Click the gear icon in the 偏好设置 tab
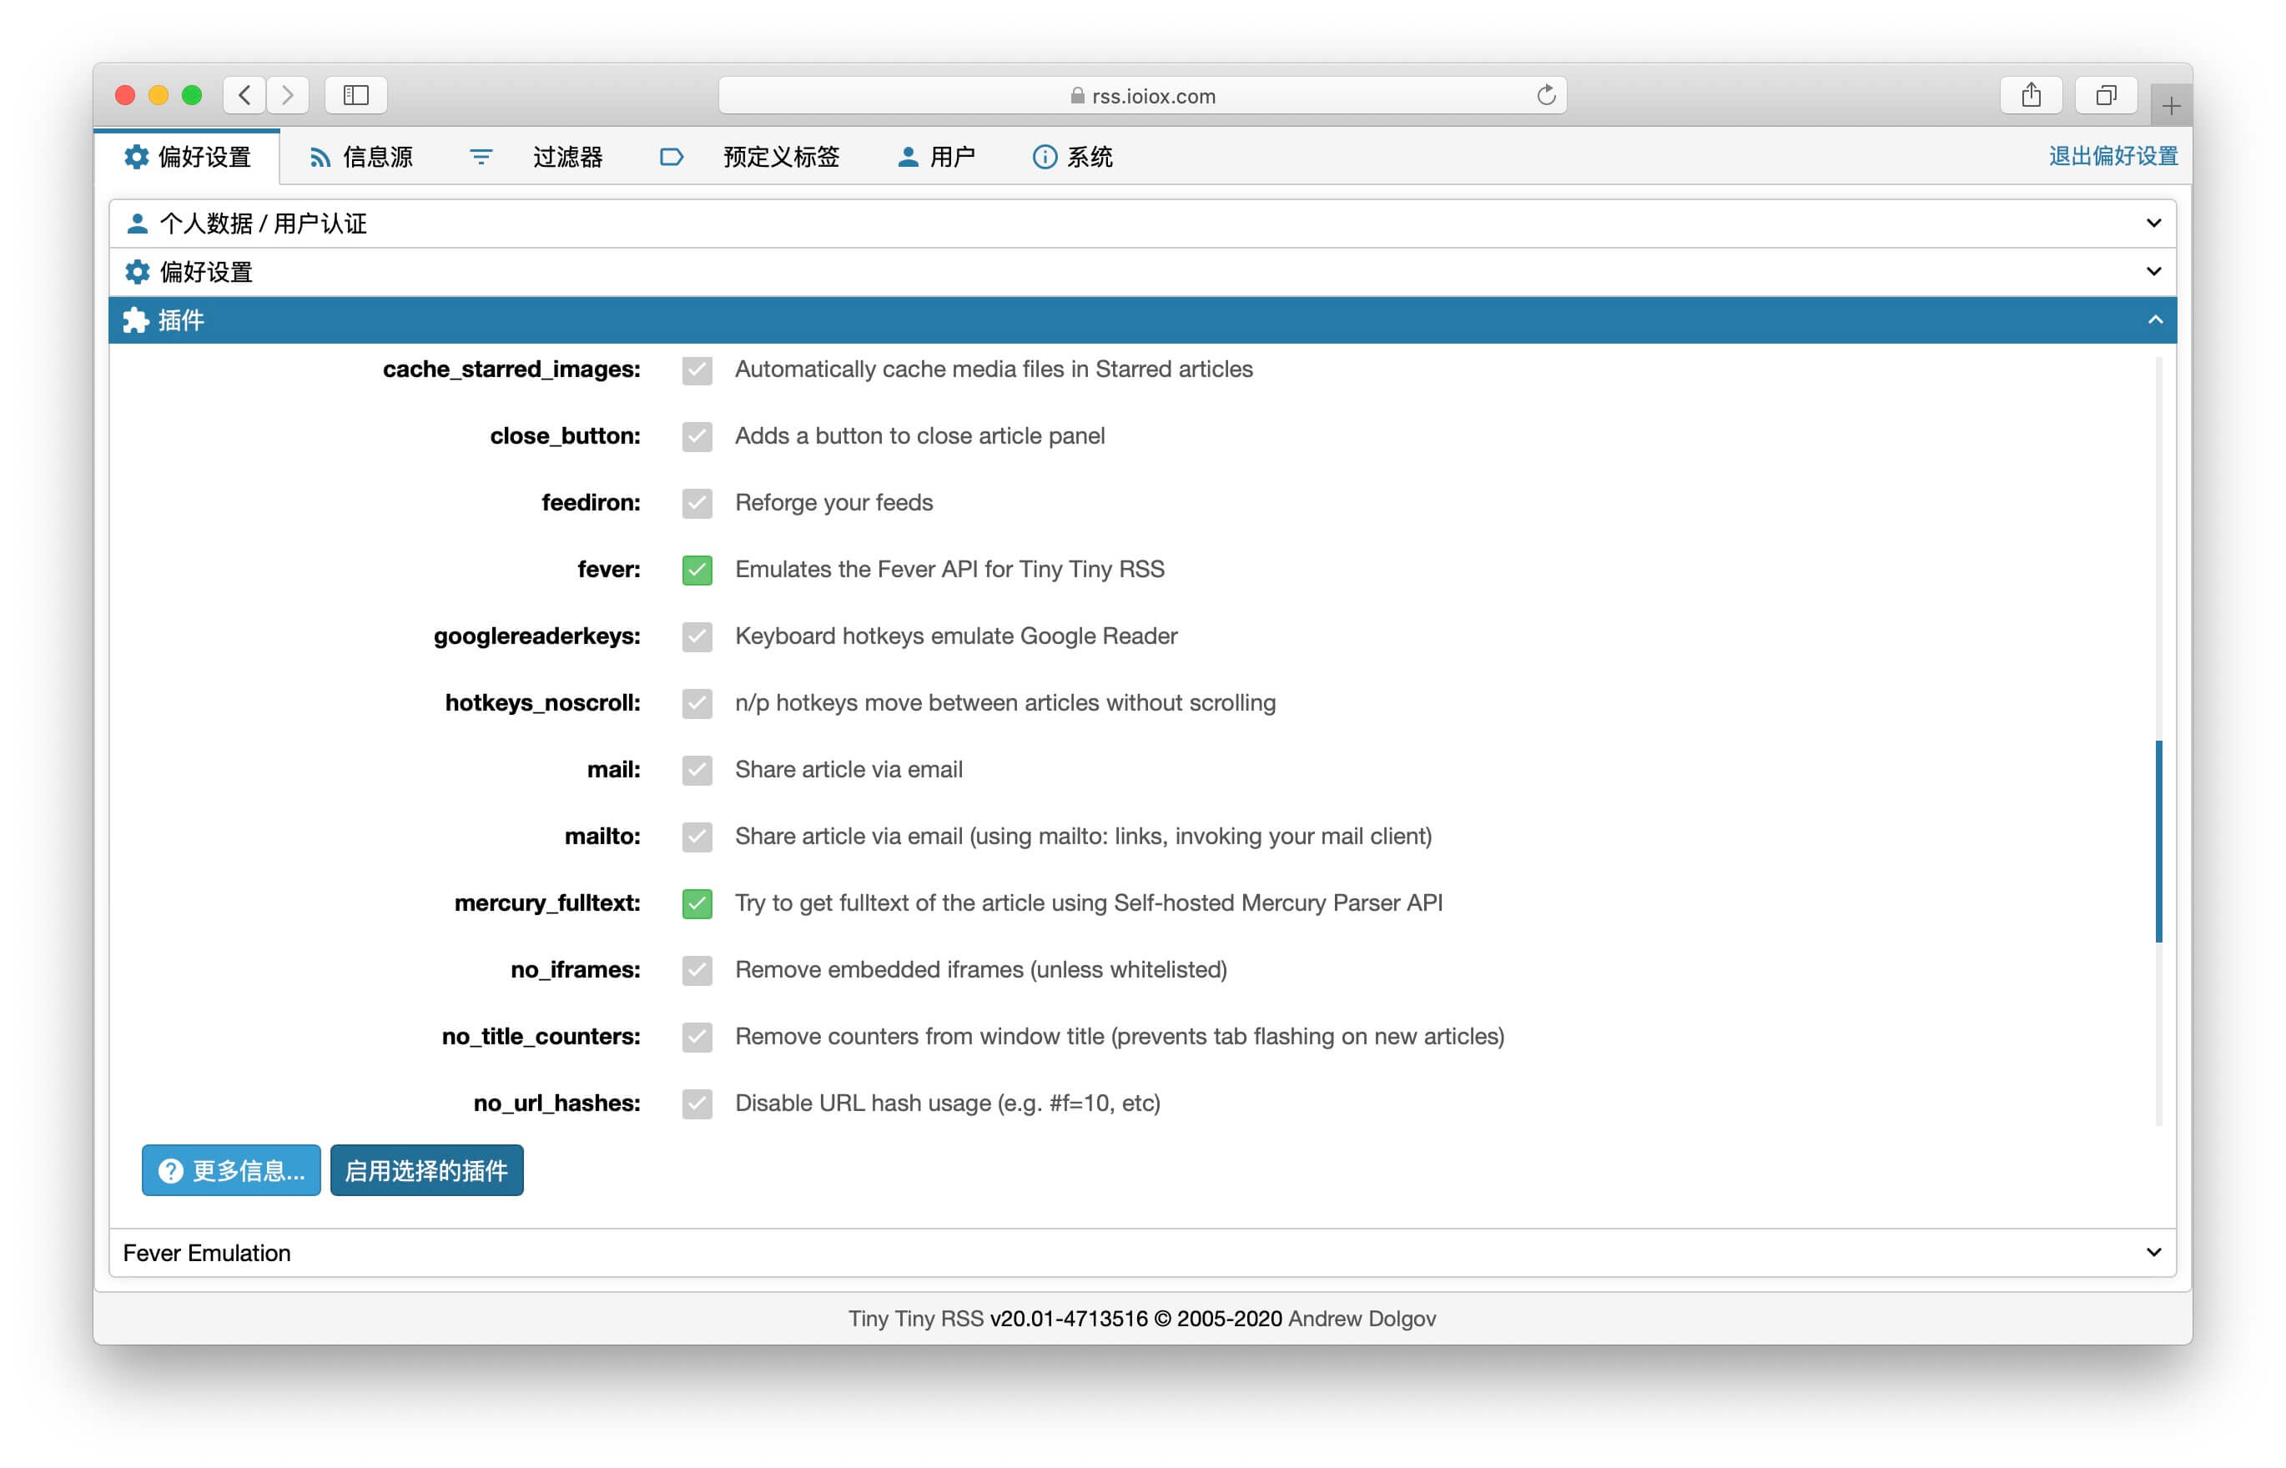The image size is (2286, 1468). [x=136, y=156]
